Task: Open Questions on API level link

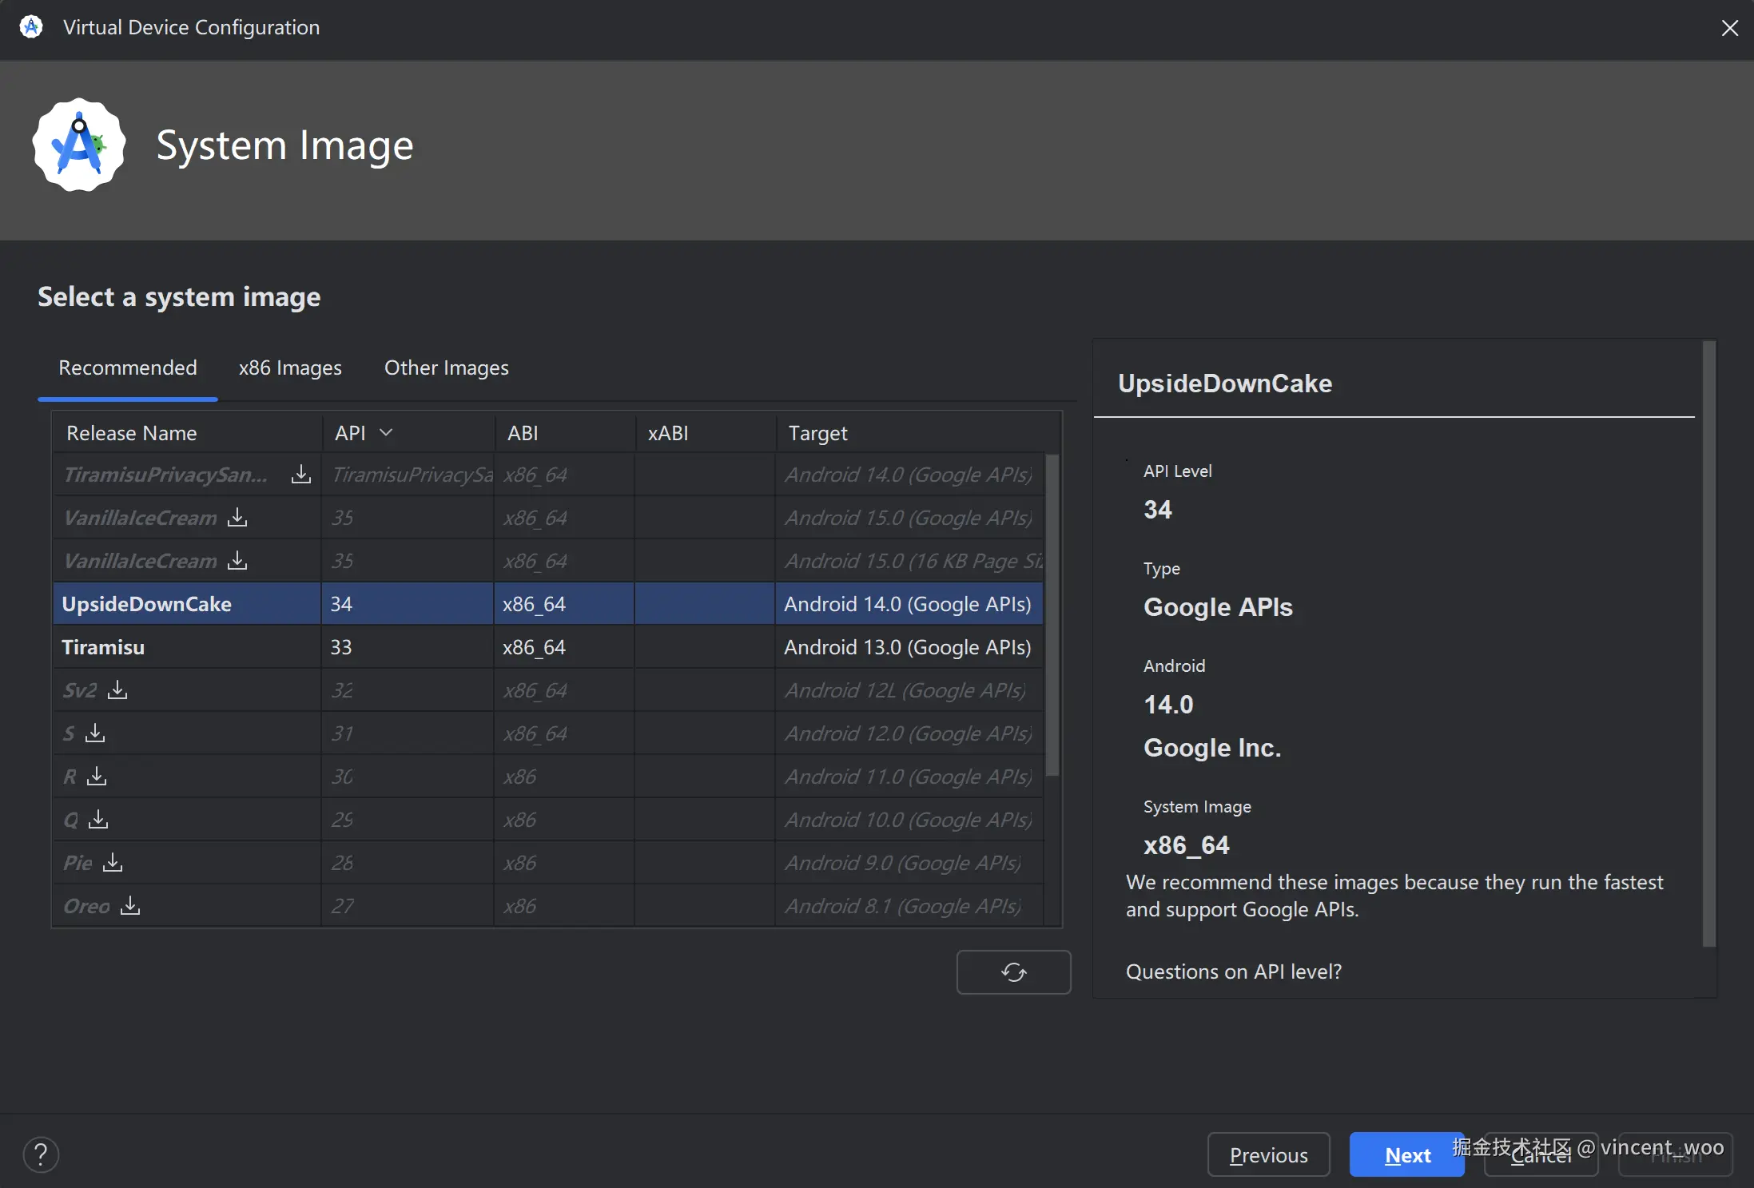Action: tap(1233, 971)
